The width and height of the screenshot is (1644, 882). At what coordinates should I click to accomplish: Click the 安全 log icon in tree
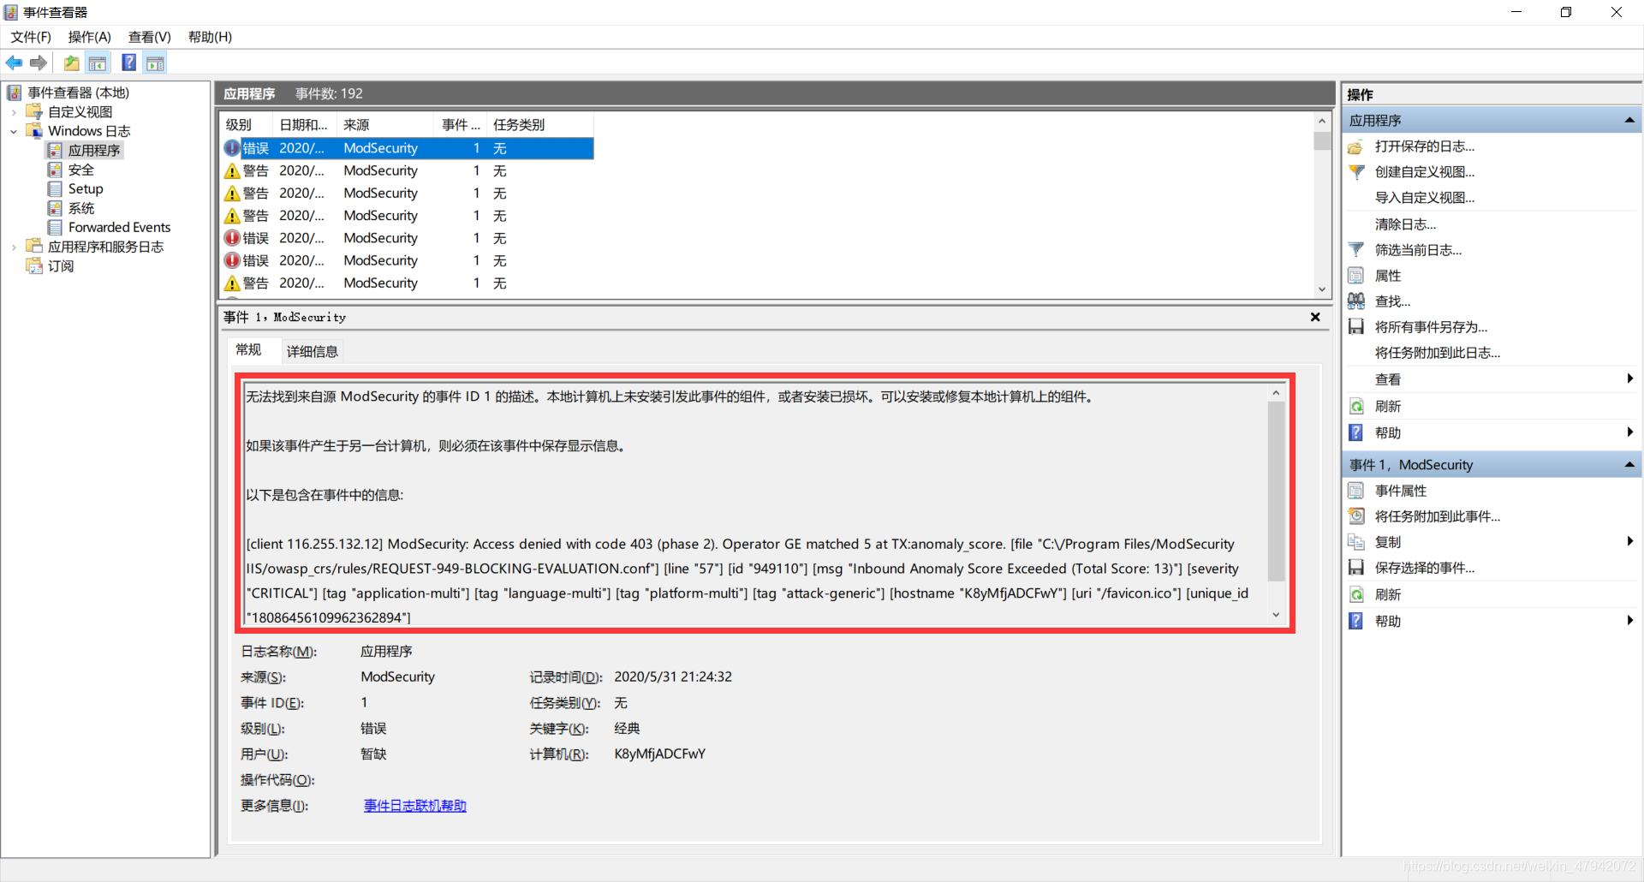(x=55, y=170)
